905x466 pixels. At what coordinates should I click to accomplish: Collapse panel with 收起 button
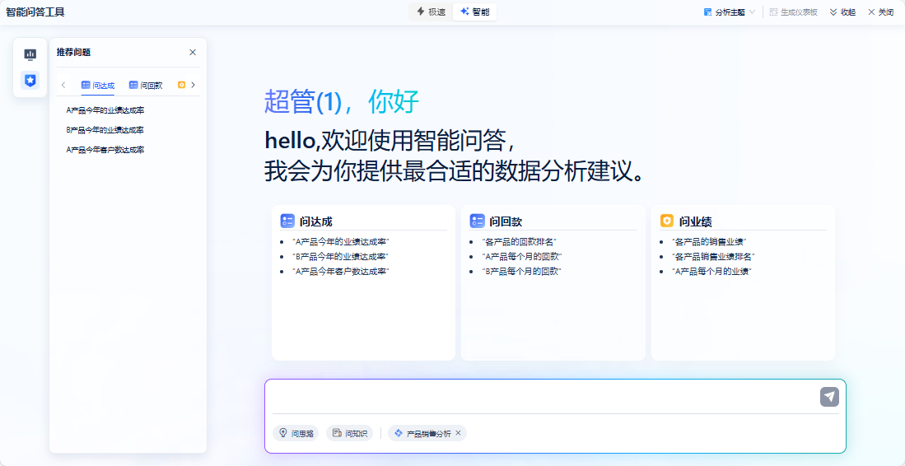point(842,12)
